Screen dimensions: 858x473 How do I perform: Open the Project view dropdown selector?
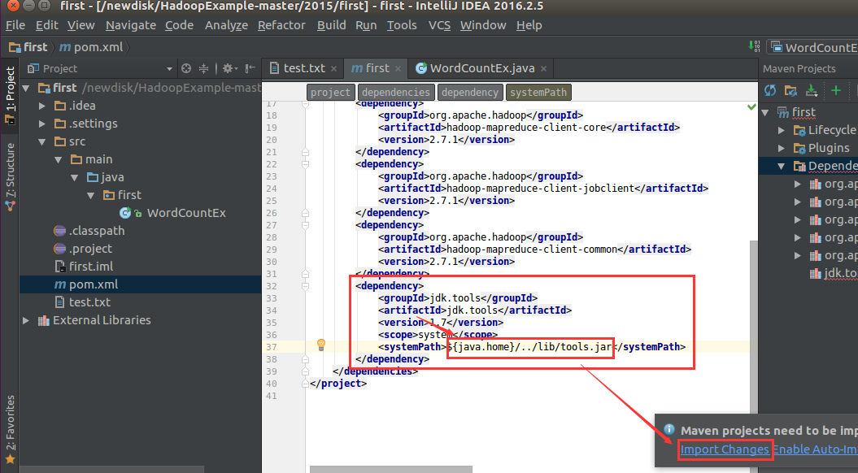coord(169,69)
